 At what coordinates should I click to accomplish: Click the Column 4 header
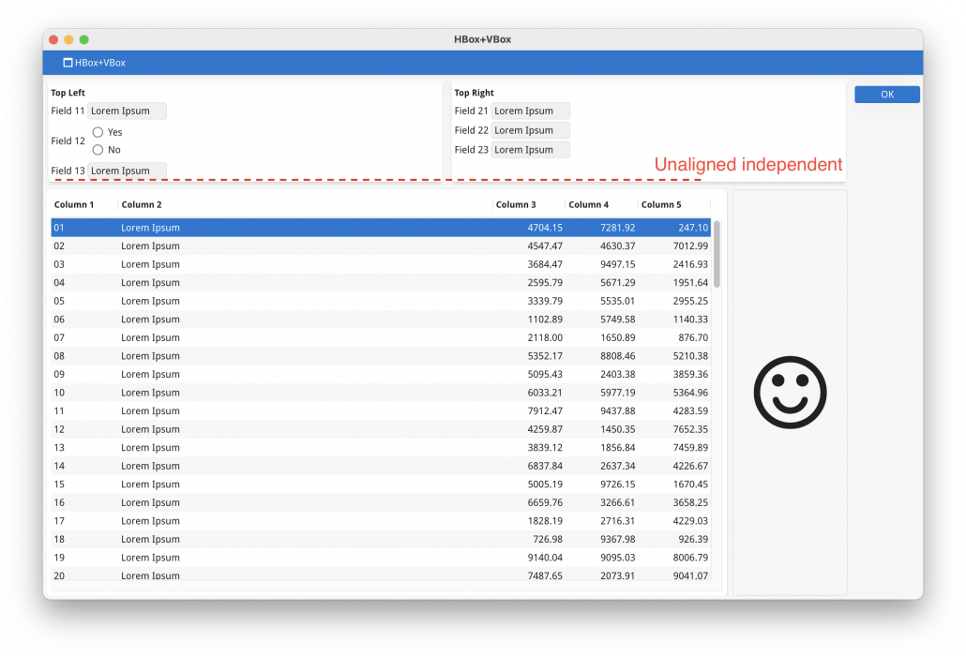point(588,204)
